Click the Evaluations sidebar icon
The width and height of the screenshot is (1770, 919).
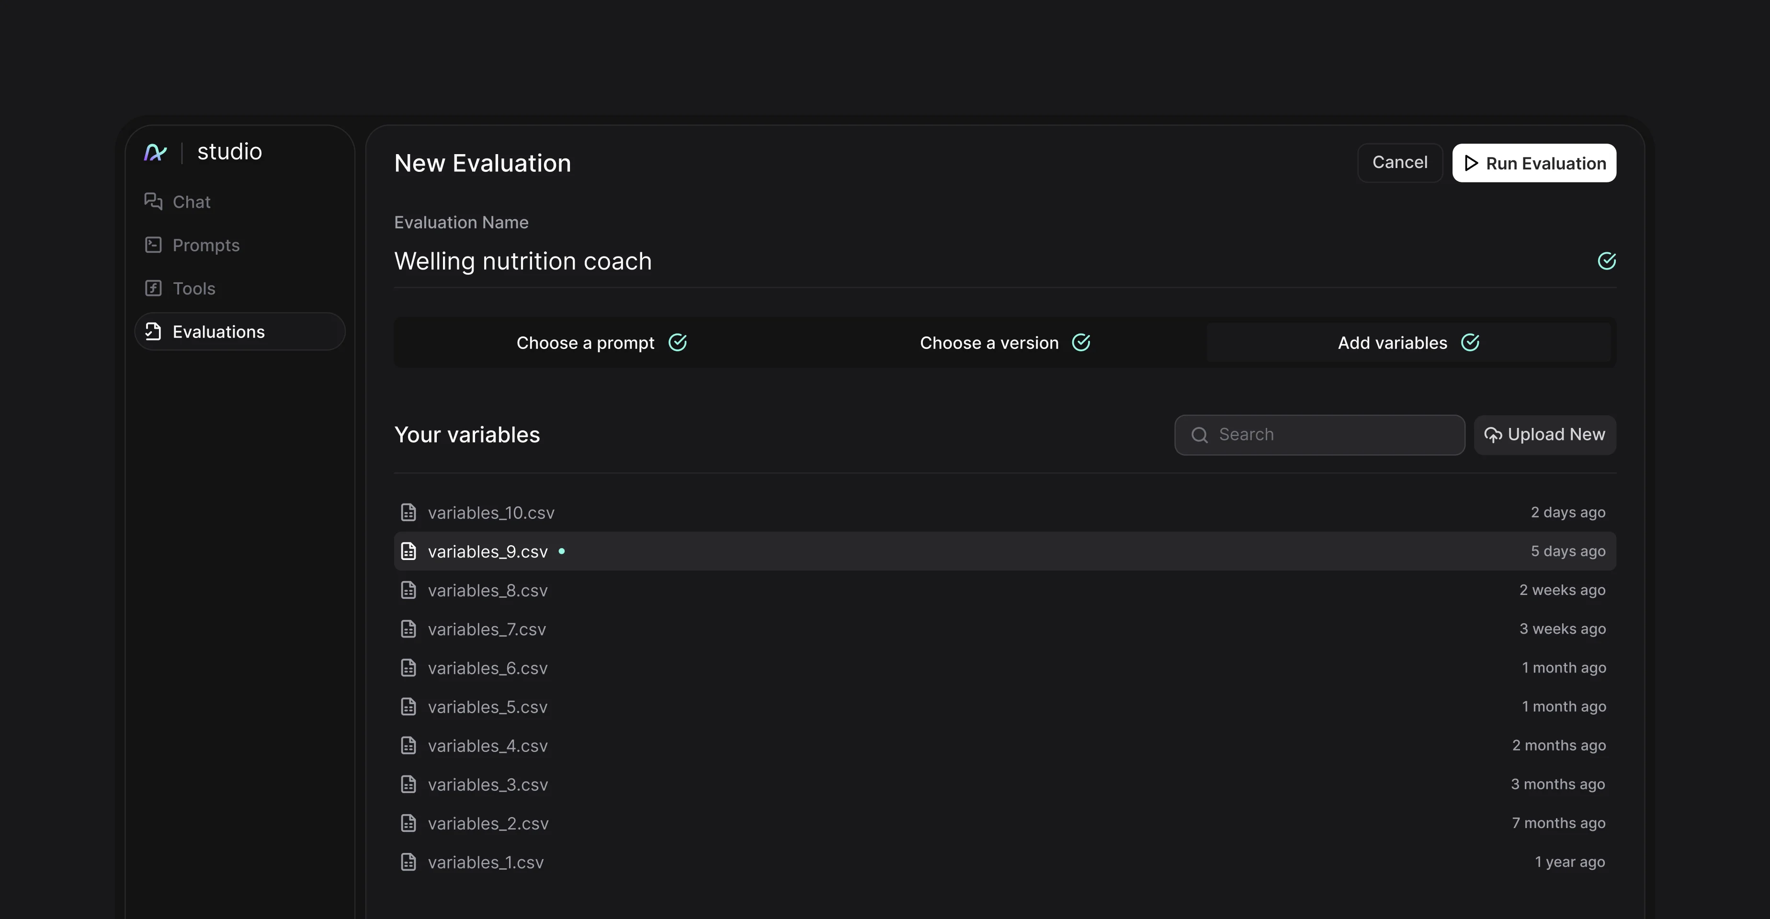click(x=153, y=332)
